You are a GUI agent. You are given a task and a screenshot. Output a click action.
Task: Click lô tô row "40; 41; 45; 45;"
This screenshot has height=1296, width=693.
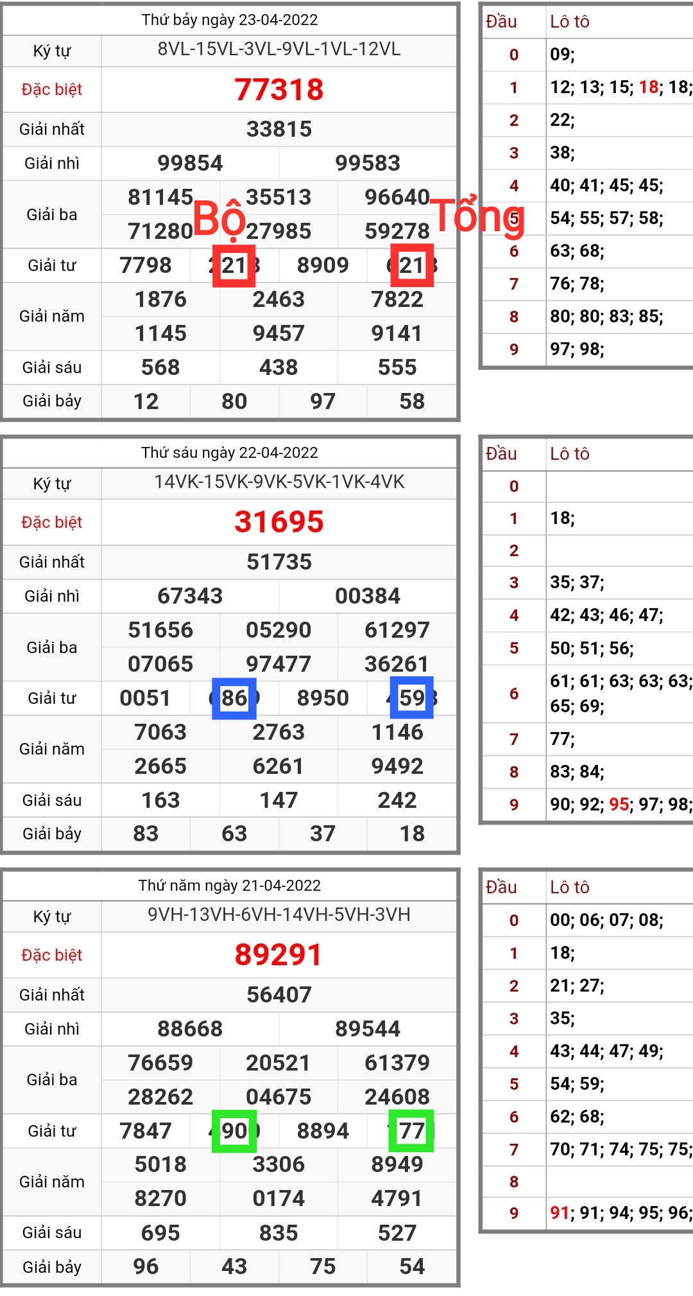point(607,186)
